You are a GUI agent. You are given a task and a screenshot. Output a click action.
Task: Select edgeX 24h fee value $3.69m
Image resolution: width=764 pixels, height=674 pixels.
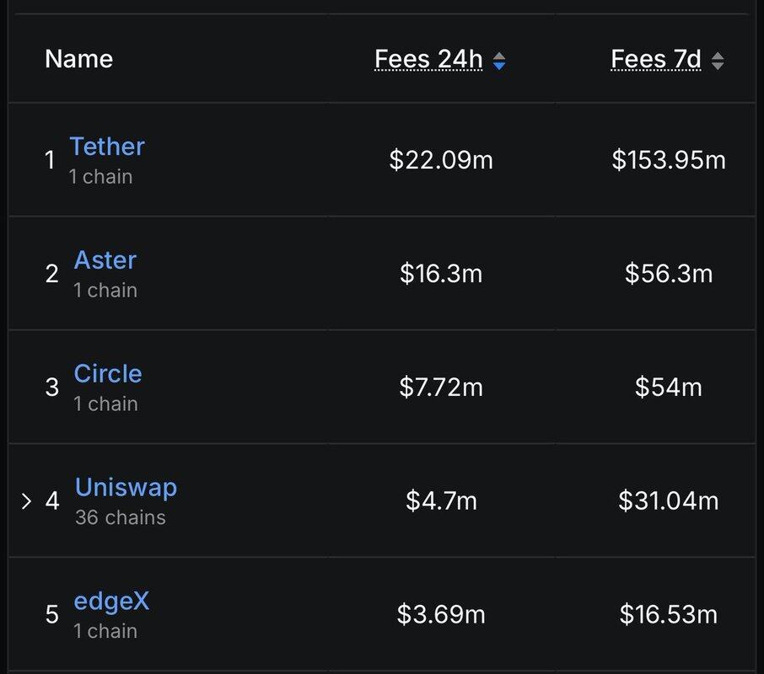tap(441, 614)
